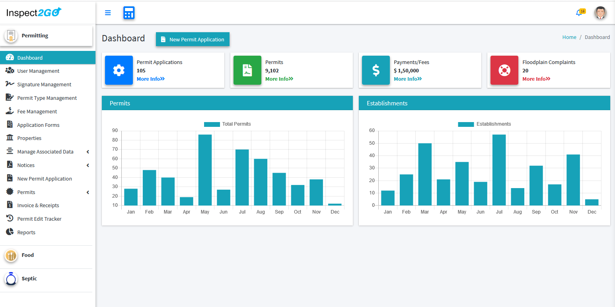Select Dashboard in the sidebar

tap(48, 58)
